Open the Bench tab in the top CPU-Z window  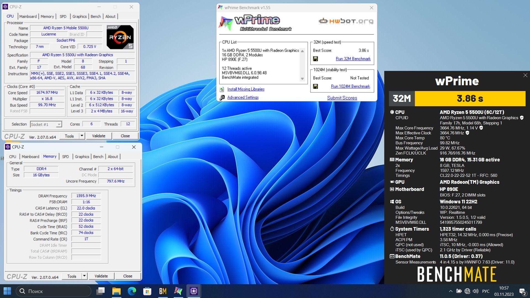pyautogui.click(x=96, y=16)
